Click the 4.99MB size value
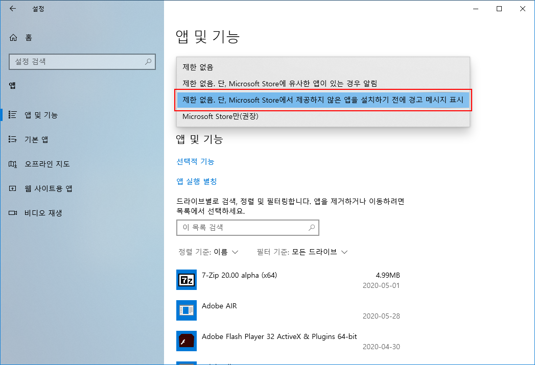This screenshot has height=365, width=535. point(388,275)
